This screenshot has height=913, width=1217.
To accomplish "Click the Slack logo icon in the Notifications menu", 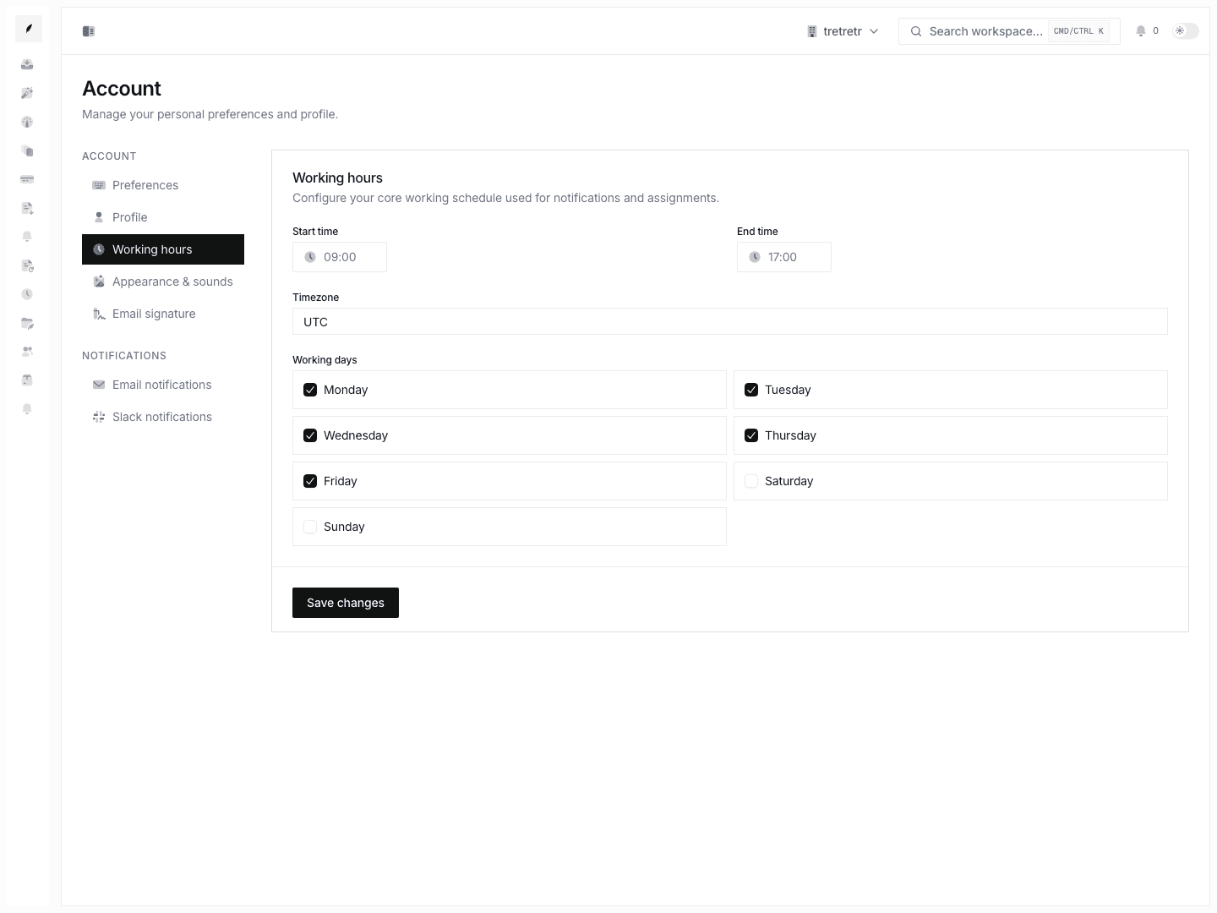I will [x=99, y=417].
